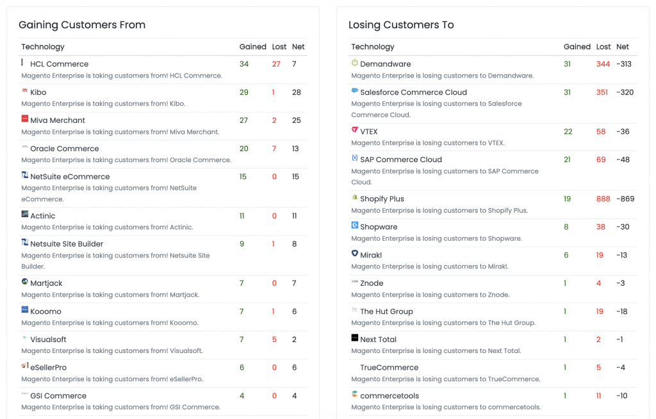Click the eSellerPro logo icon
The height and width of the screenshot is (419, 656).
coord(25,366)
